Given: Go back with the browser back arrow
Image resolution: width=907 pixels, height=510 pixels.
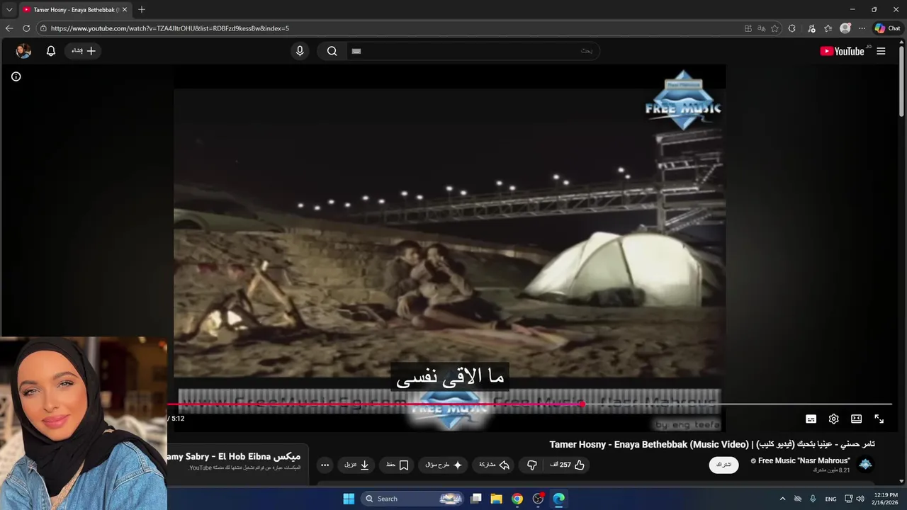Looking at the screenshot, I should (9, 28).
